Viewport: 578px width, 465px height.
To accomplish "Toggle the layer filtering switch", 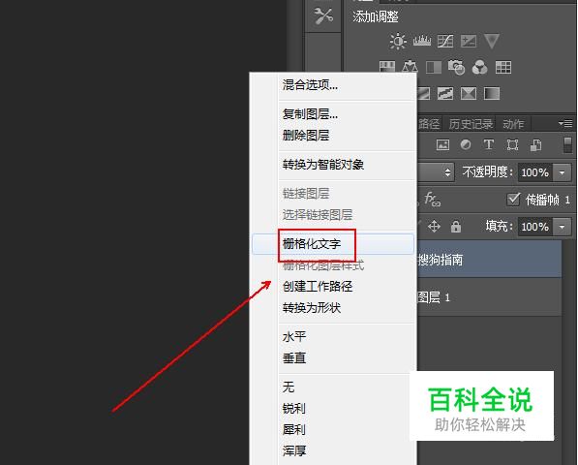I will 568,144.
